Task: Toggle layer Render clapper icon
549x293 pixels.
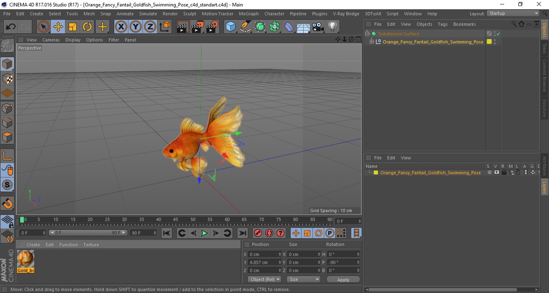Action: pyautogui.click(x=504, y=173)
